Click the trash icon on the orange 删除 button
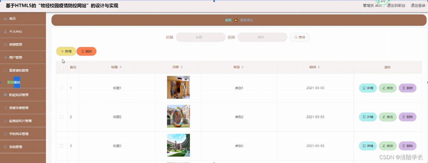Viewport: 428px width, 163px height. coord(83,51)
